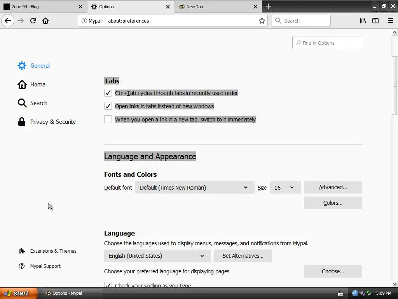Click the Colors... button
The width and height of the screenshot is (398, 299).
[x=333, y=203]
